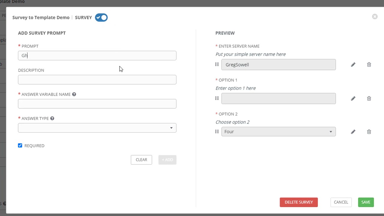384x216 pixels.
Task: Click the Answer Type help icon
Action: coord(52,118)
